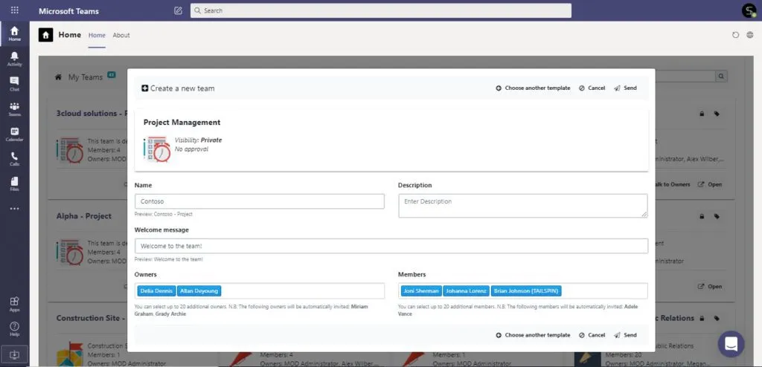Click the bottom Cancel button
This screenshot has width=762, height=367.
[x=592, y=335]
